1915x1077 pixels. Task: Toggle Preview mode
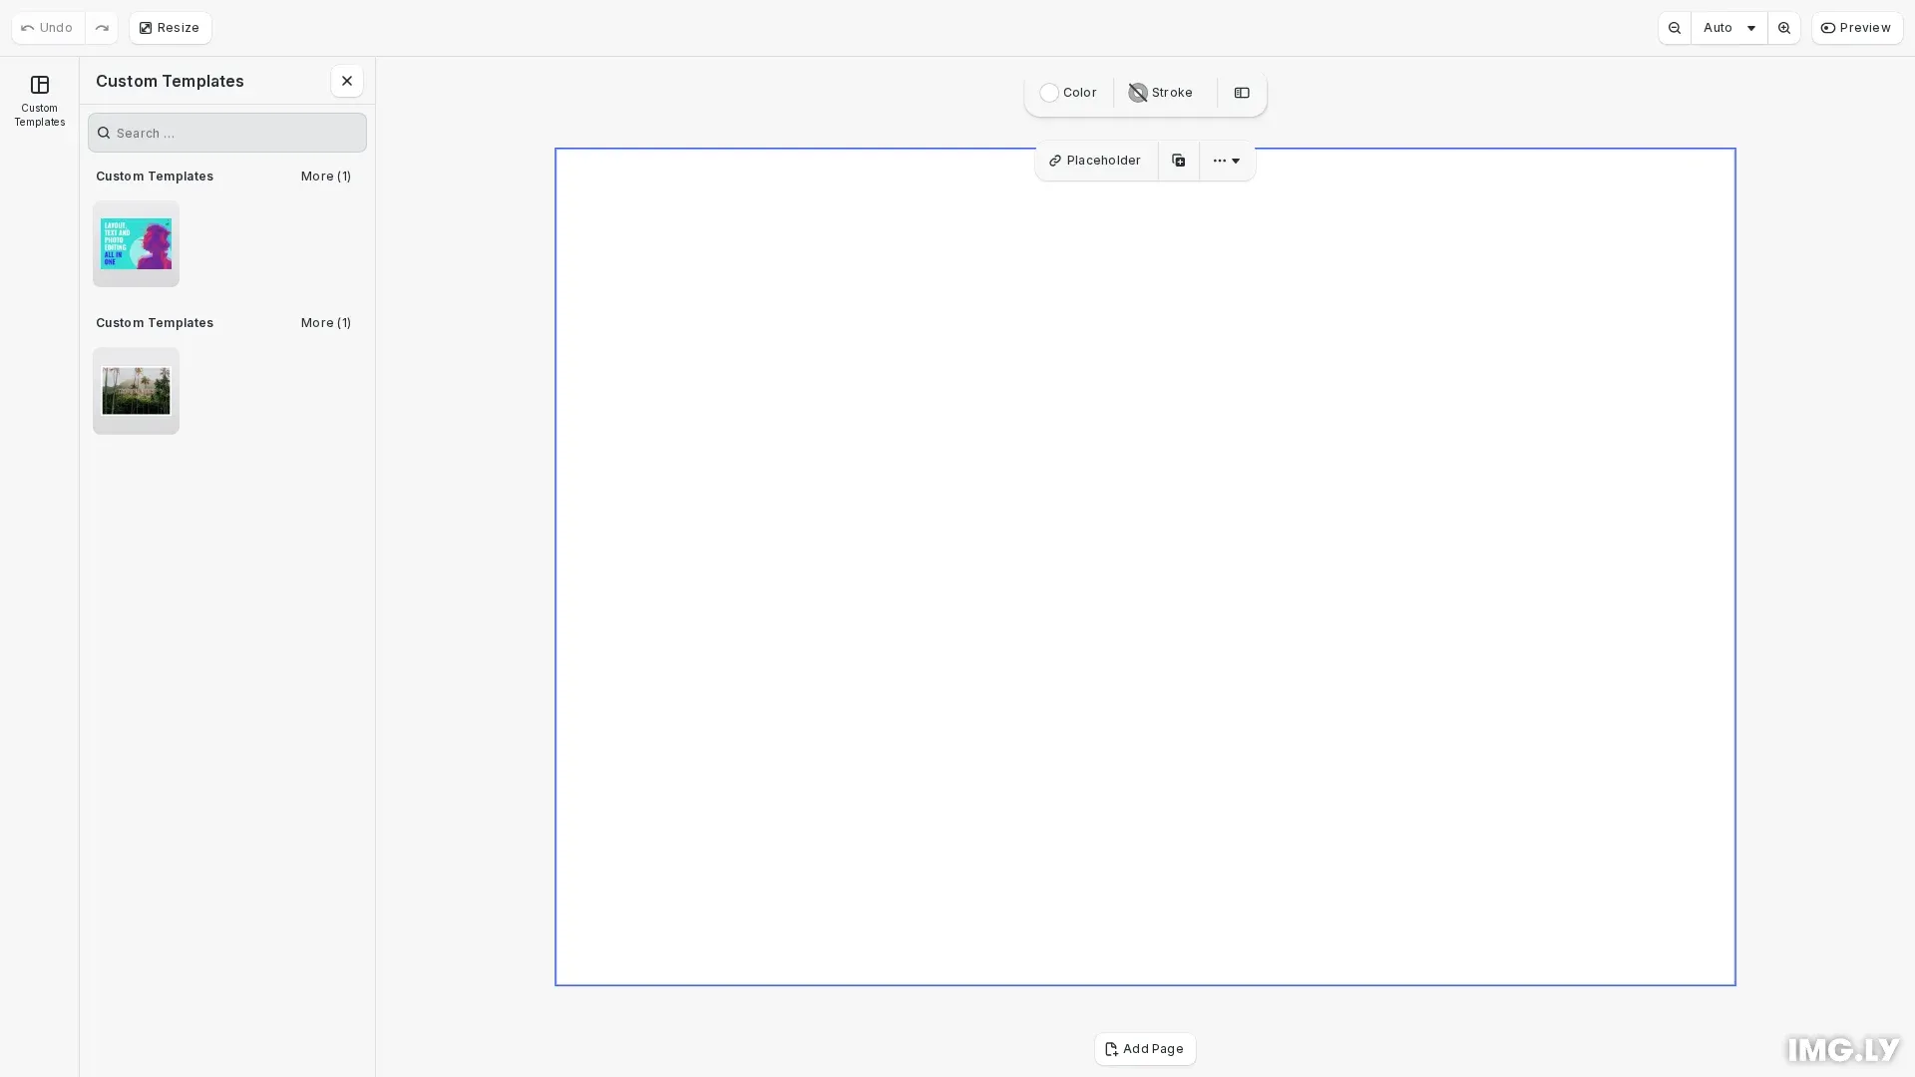(1856, 28)
